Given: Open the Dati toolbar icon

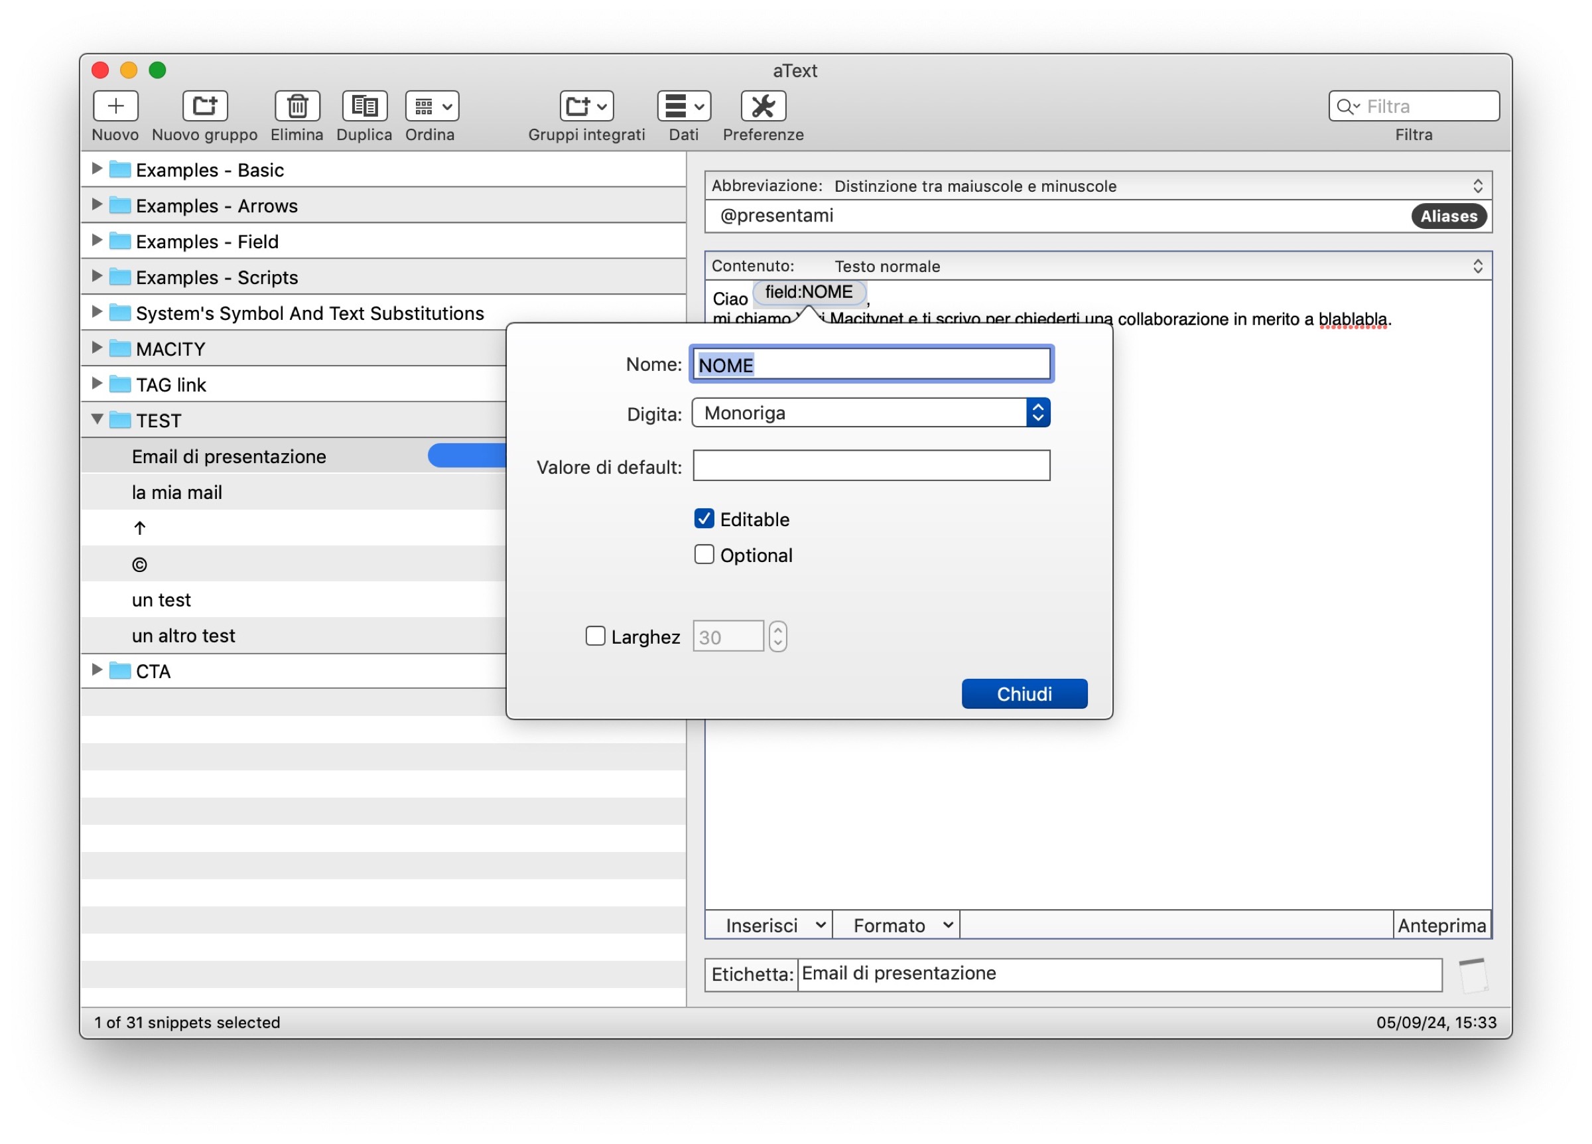Looking at the screenshot, I should point(683,106).
